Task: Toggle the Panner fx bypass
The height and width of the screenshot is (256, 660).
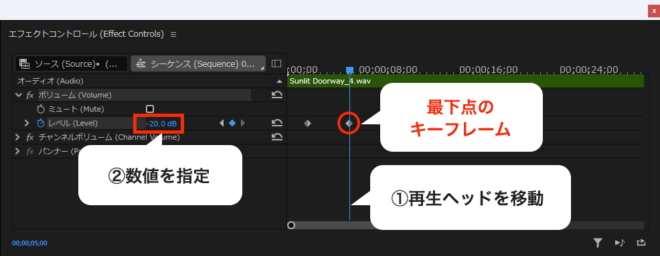Action: click(30, 151)
